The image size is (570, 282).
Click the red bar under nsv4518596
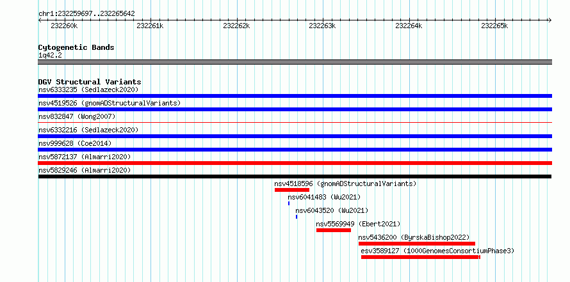292,190
